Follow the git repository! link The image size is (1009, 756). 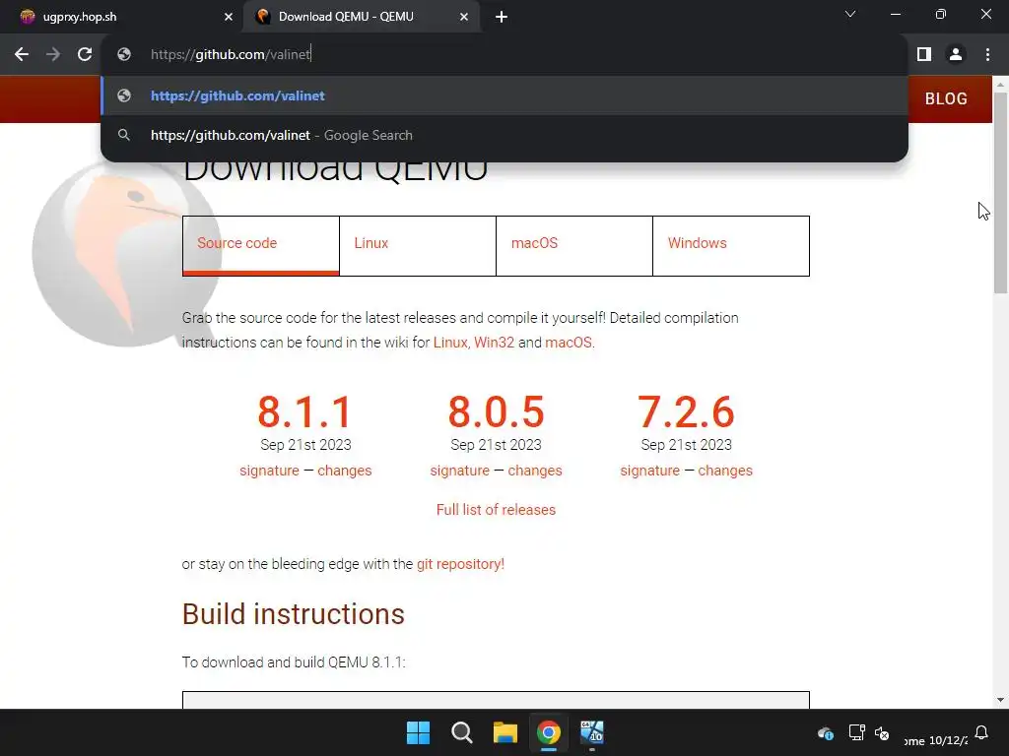click(461, 564)
